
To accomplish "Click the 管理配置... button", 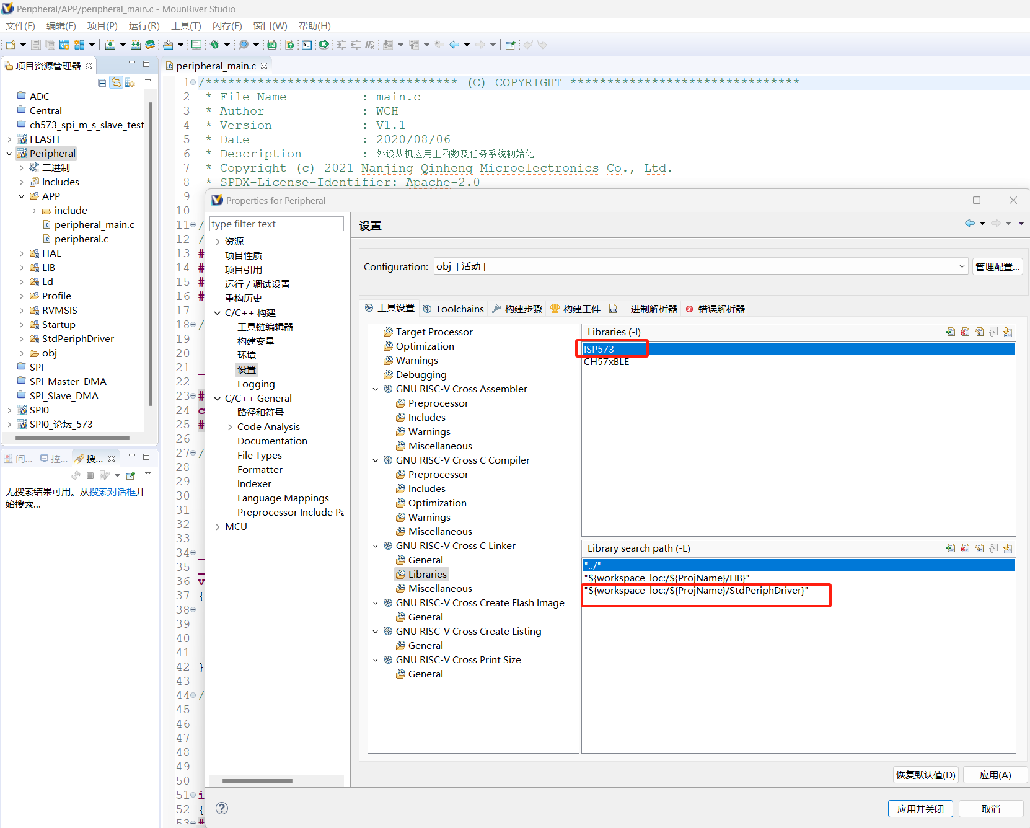I will 997,266.
